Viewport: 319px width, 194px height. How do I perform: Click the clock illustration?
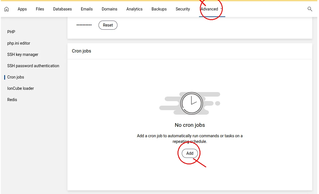[x=190, y=103]
